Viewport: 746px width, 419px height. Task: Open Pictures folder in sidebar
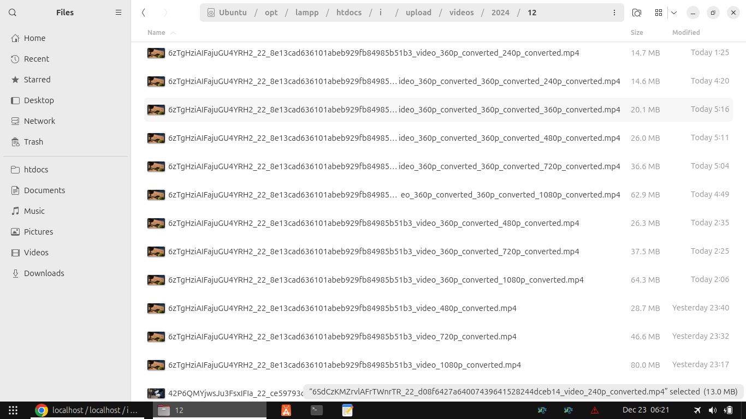pyautogui.click(x=66, y=232)
